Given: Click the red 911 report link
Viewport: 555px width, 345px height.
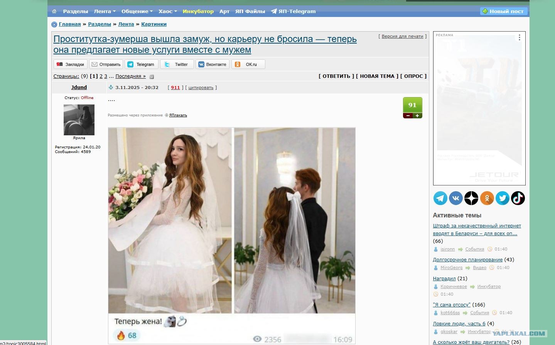Looking at the screenshot, I should point(175,88).
